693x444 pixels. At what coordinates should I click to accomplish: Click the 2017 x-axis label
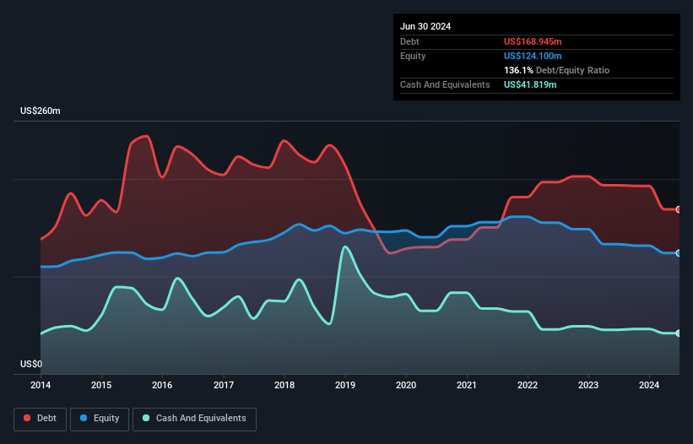click(x=224, y=385)
